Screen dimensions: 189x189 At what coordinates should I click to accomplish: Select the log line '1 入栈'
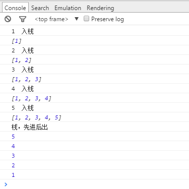tap(94, 31)
